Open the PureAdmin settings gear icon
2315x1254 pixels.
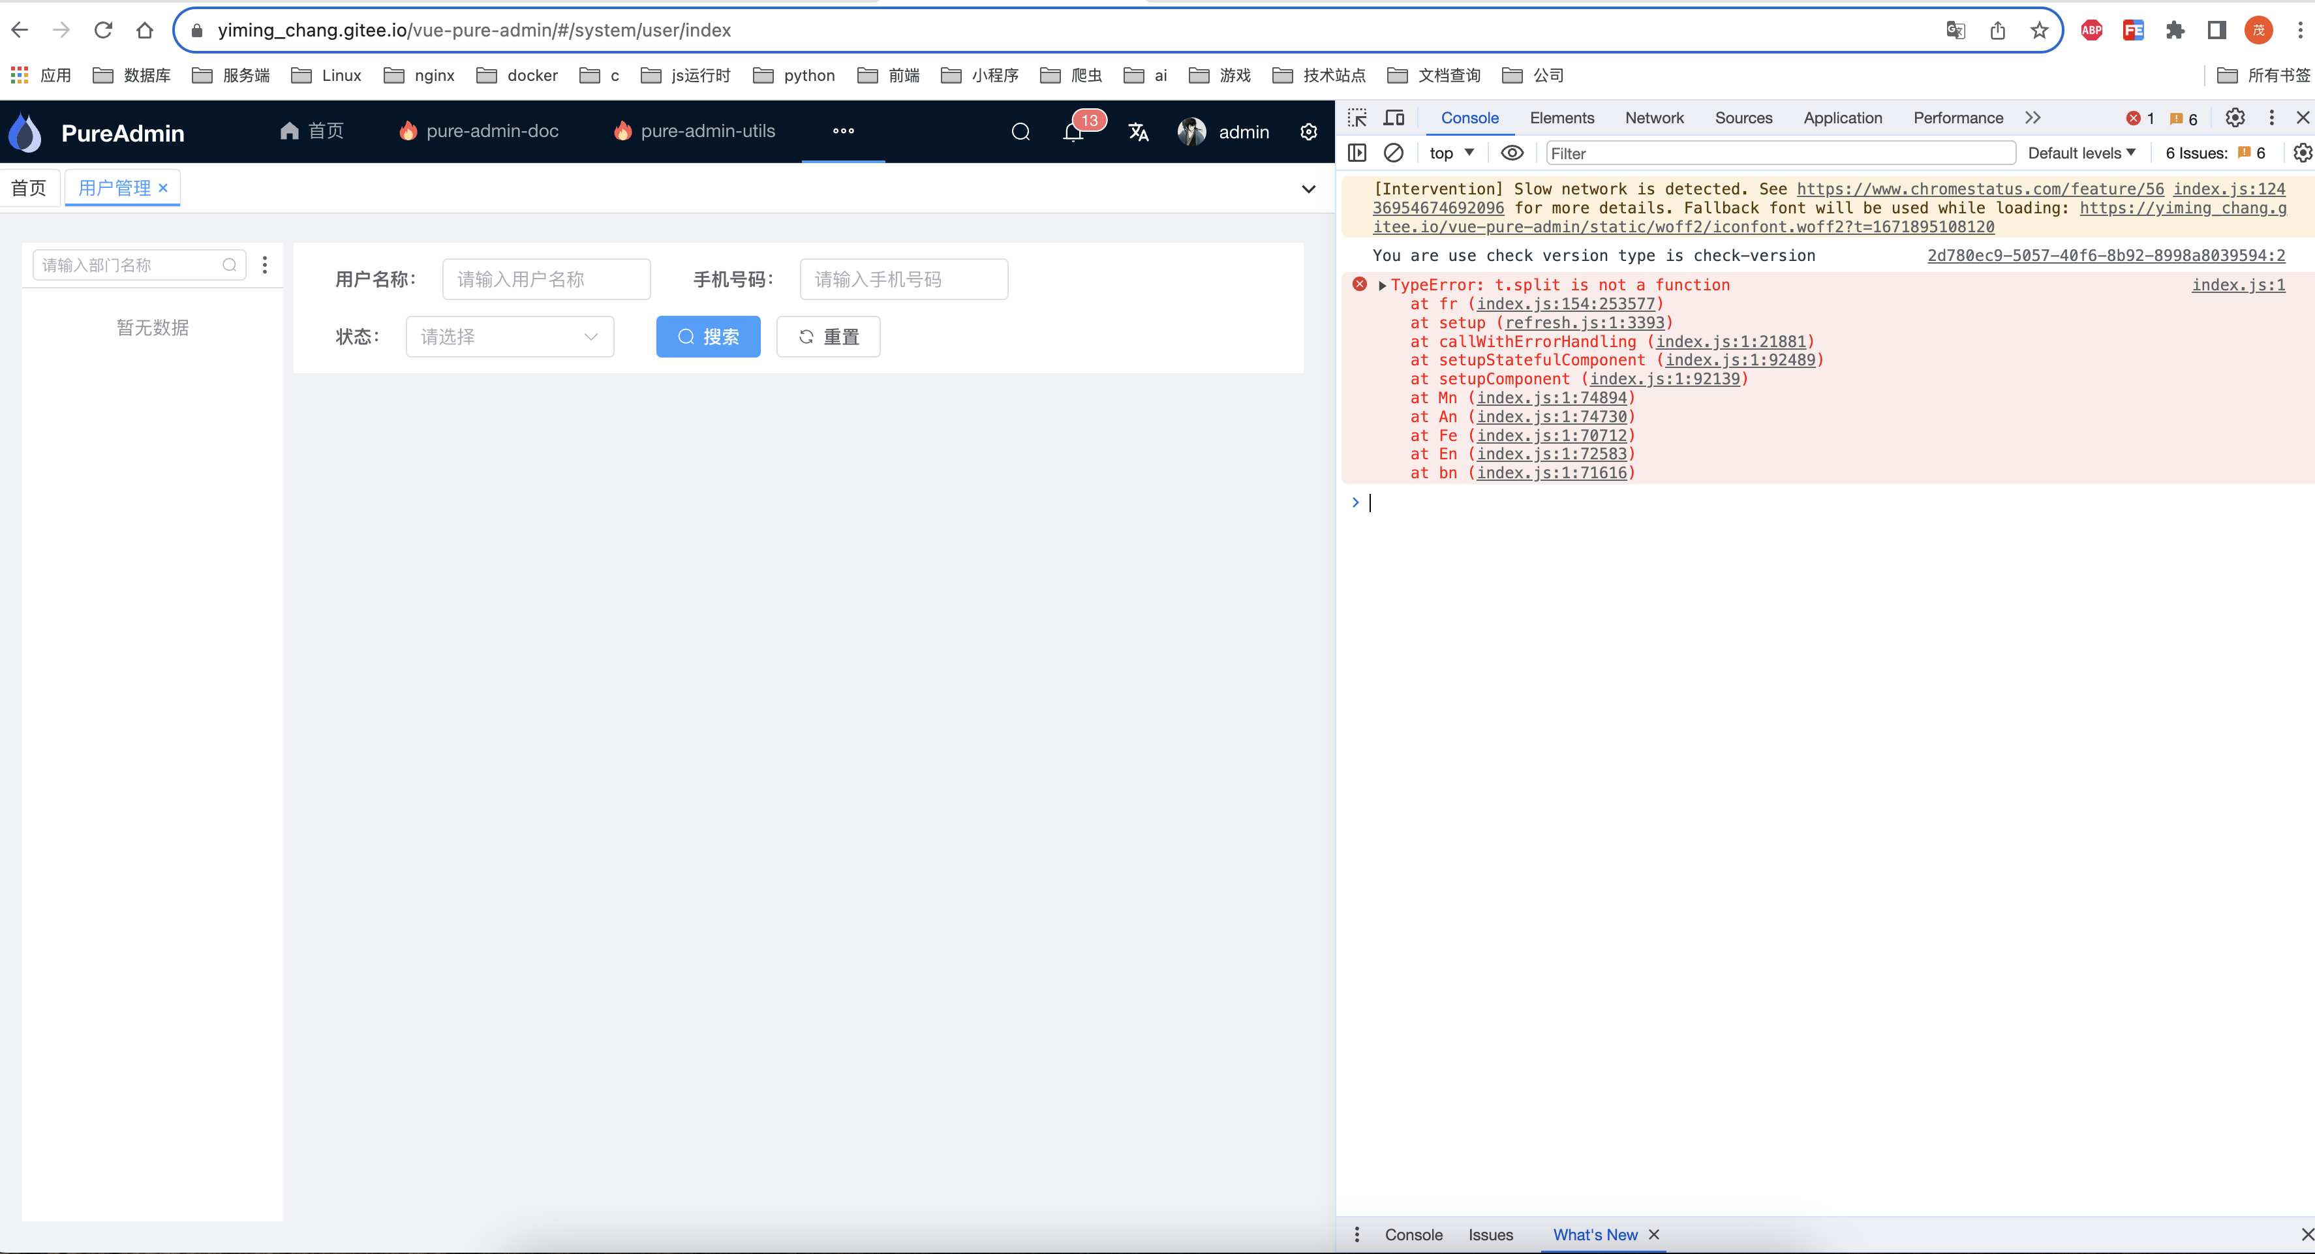[1308, 131]
